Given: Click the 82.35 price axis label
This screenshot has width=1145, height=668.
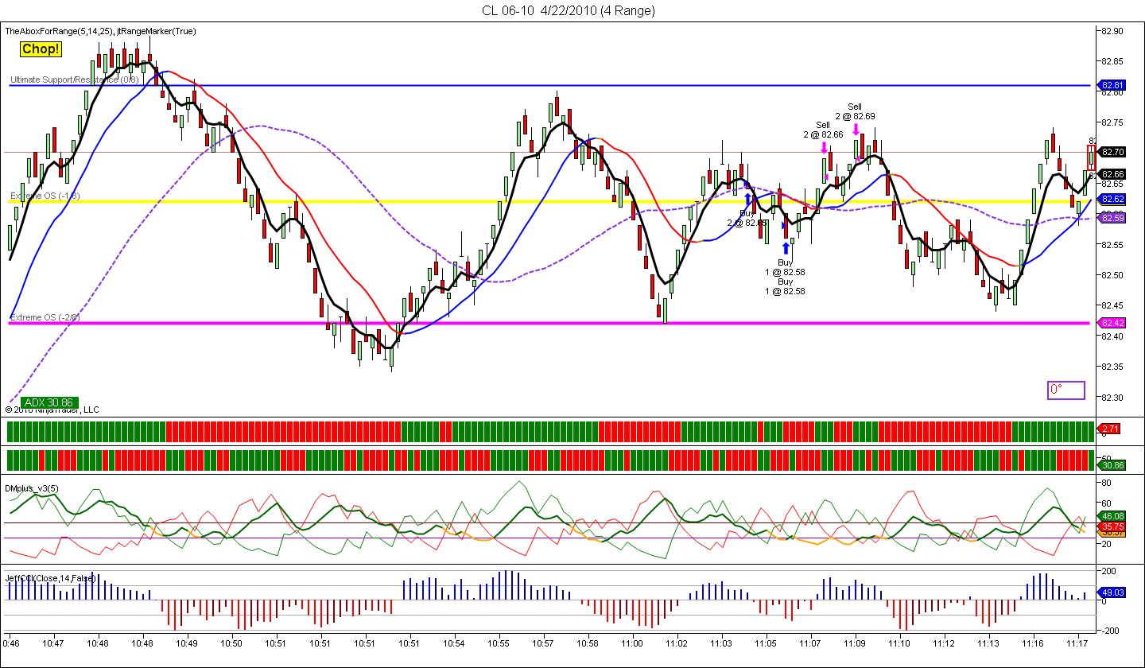Looking at the screenshot, I should click(x=1112, y=367).
